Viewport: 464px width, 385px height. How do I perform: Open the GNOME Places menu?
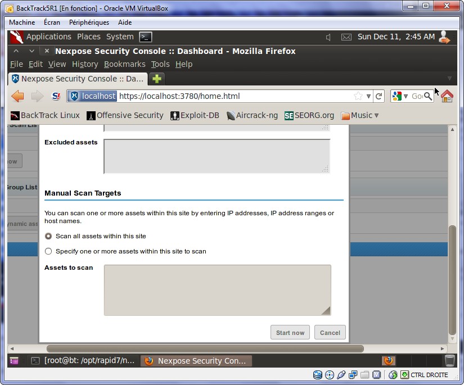[89, 37]
